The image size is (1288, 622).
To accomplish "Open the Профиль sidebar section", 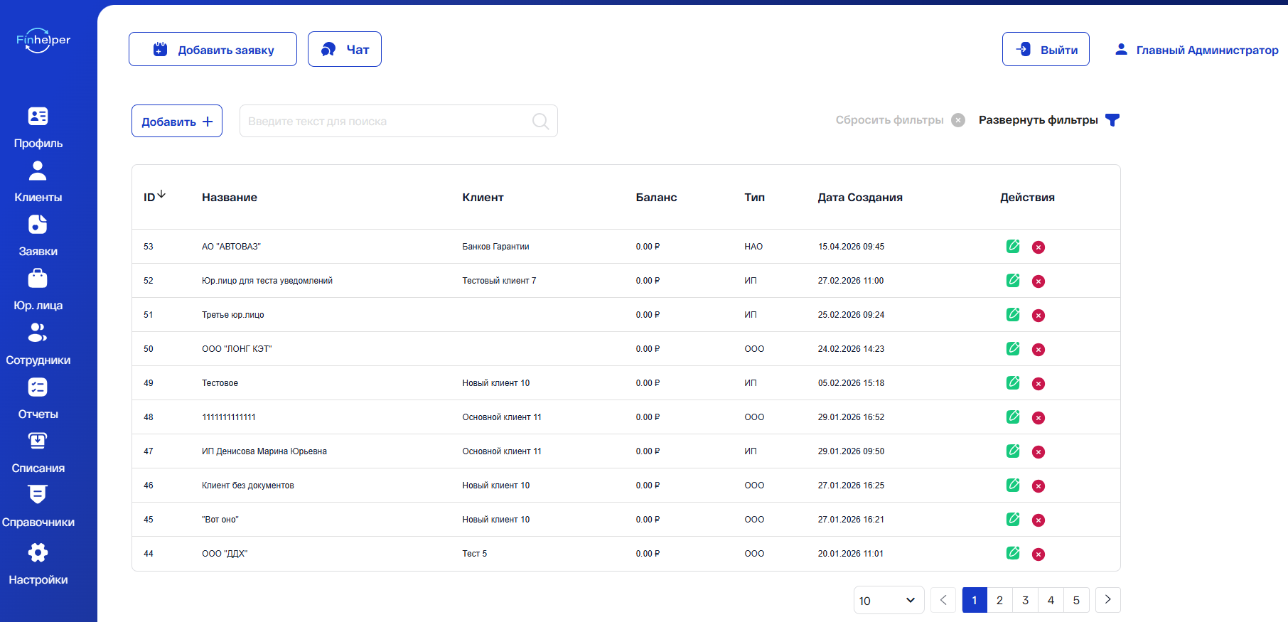I will pyautogui.click(x=38, y=128).
